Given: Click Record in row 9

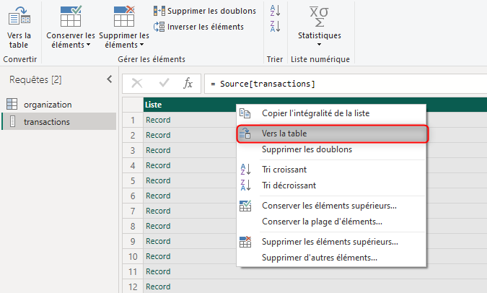Looking at the screenshot, I should tap(158, 242).
